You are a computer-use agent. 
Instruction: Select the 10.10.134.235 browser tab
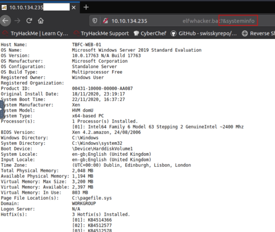35,8
